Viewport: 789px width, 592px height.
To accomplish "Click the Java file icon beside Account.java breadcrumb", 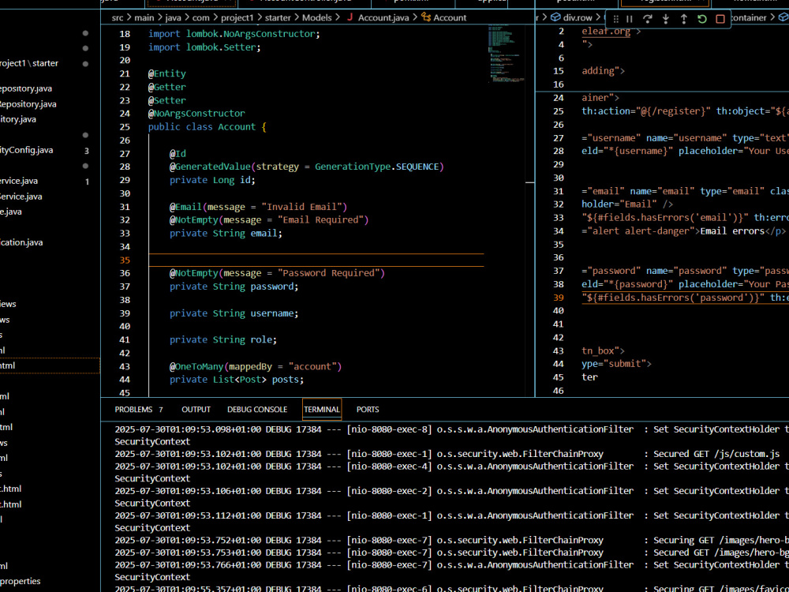I will pyautogui.click(x=350, y=17).
